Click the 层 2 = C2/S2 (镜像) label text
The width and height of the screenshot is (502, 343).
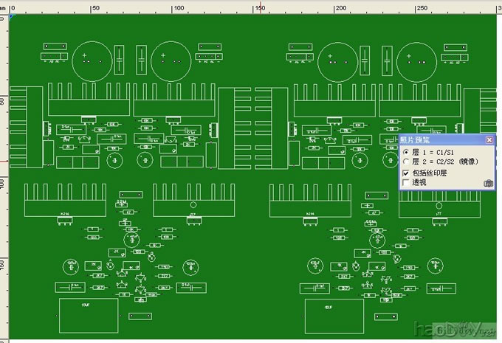pyautogui.click(x=444, y=161)
